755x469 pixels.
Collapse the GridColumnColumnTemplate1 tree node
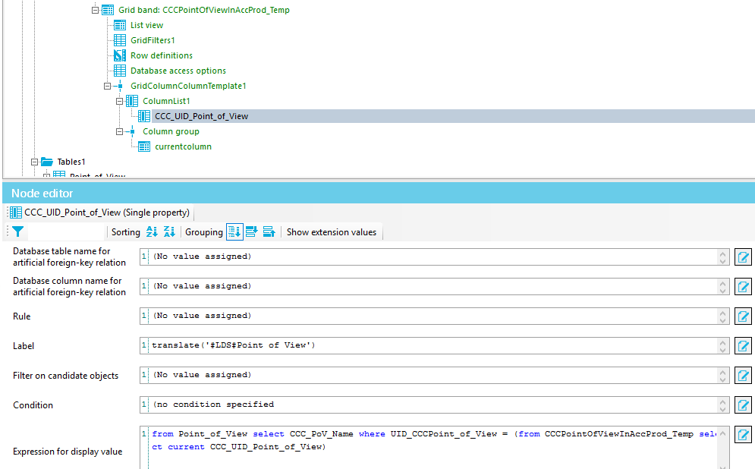click(108, 86)
